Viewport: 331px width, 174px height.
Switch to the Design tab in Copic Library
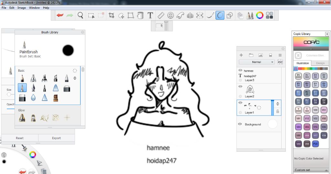(x=320, y=63)
